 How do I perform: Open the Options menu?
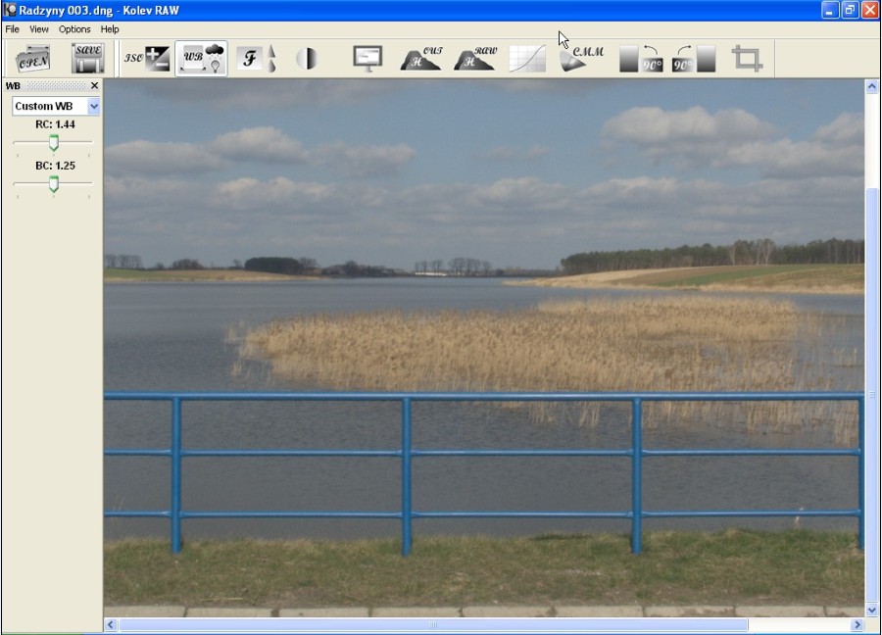click(74, 29)
